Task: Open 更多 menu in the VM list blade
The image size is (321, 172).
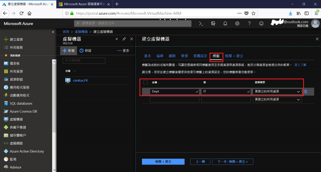Action: coord(123,51)
